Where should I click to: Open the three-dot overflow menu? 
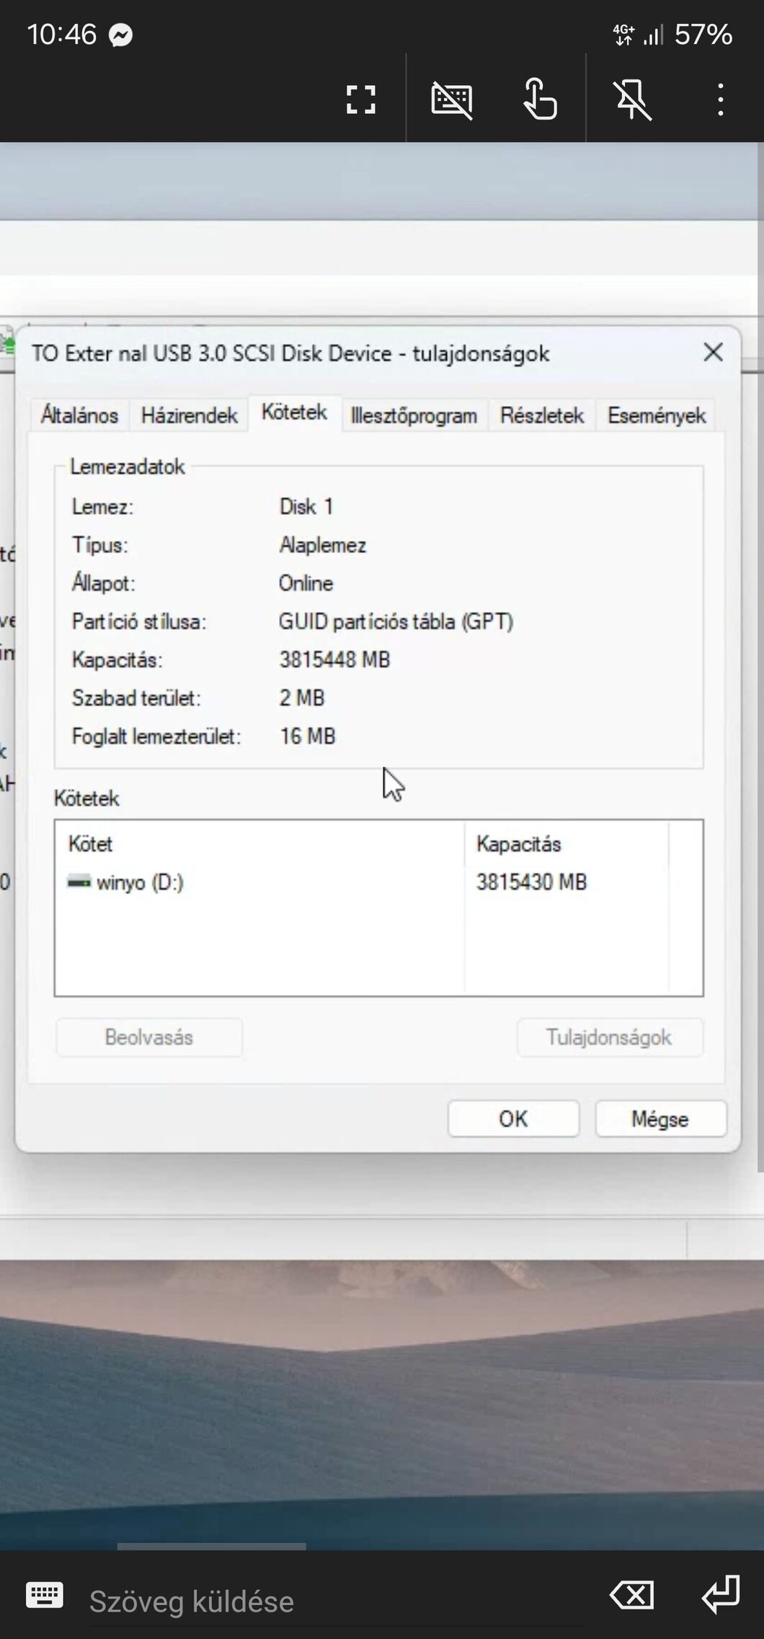pos(720,100)
